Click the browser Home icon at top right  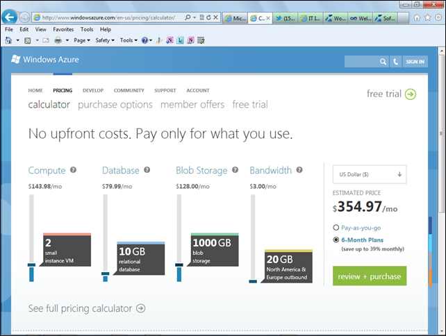pyautogui.click(x=417, y=17)
